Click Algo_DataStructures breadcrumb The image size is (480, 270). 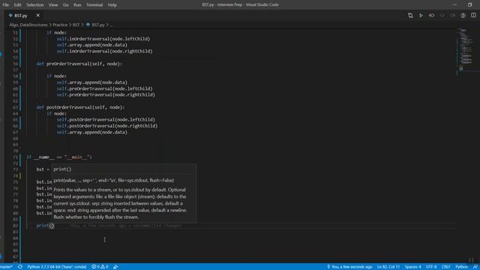click(28, 25)
